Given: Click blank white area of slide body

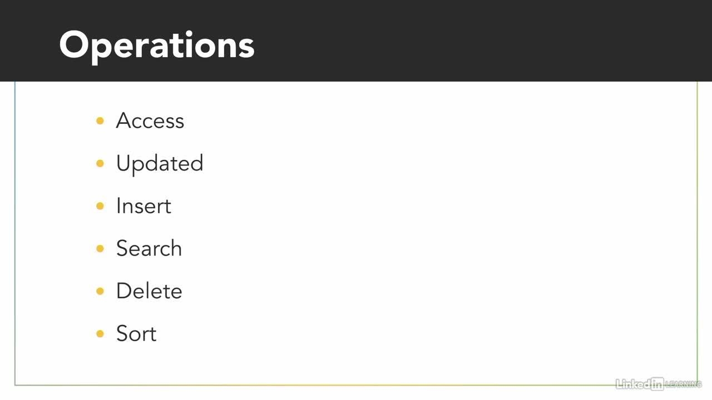Looking at the screenshot, I should coord(417,222).
